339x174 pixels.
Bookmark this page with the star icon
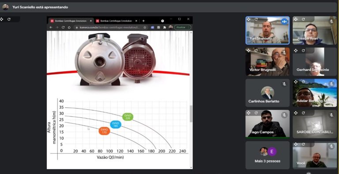coord(145,27)
